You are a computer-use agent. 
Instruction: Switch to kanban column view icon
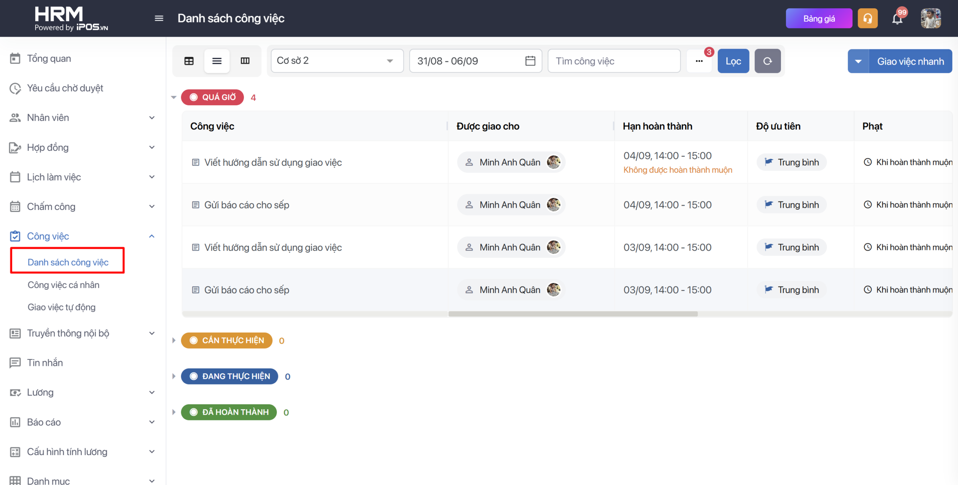(245, 61)
